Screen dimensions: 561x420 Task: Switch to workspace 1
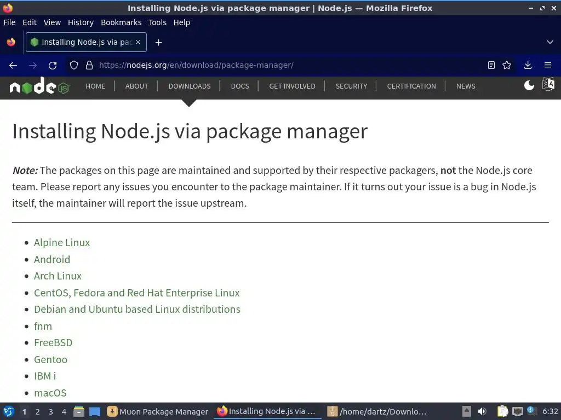(24, 411)
